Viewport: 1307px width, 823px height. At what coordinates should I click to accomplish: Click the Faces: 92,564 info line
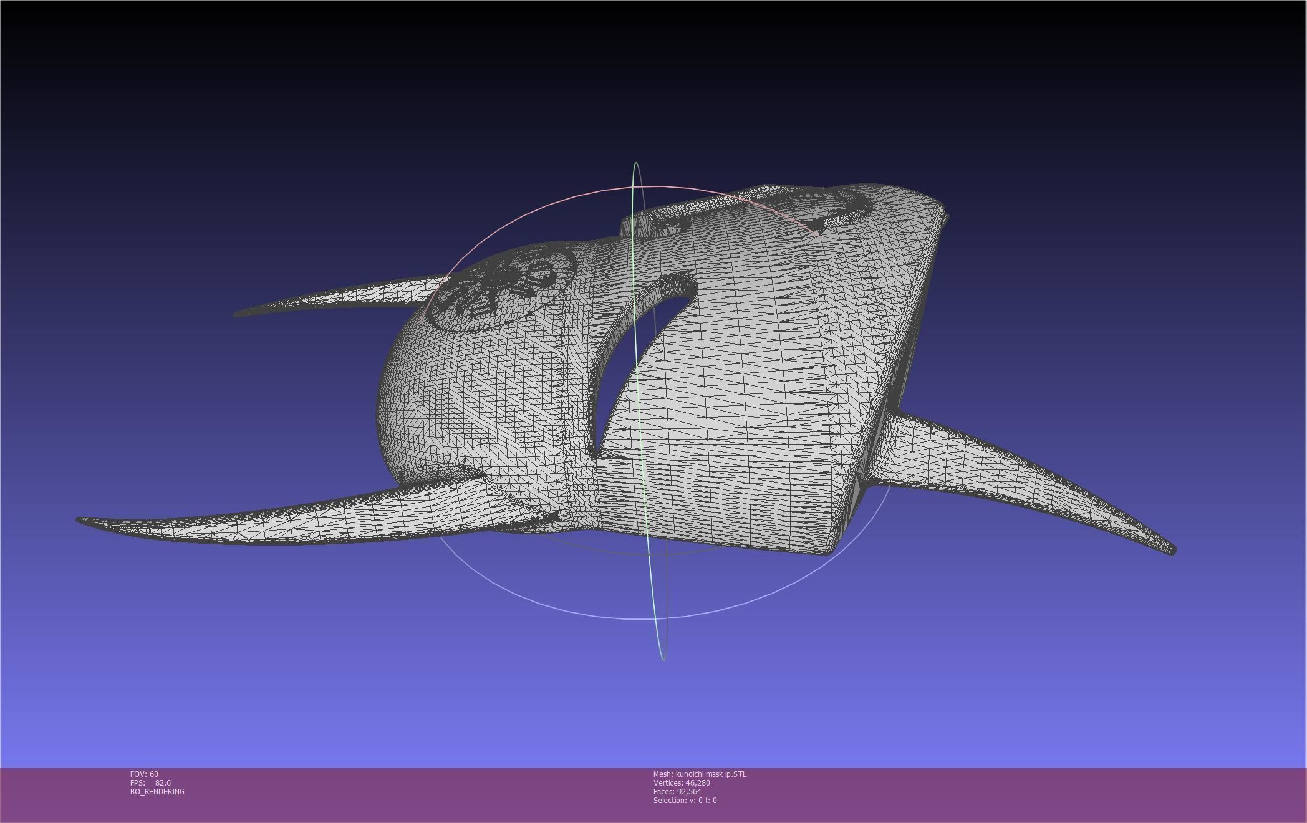point(677,791)
